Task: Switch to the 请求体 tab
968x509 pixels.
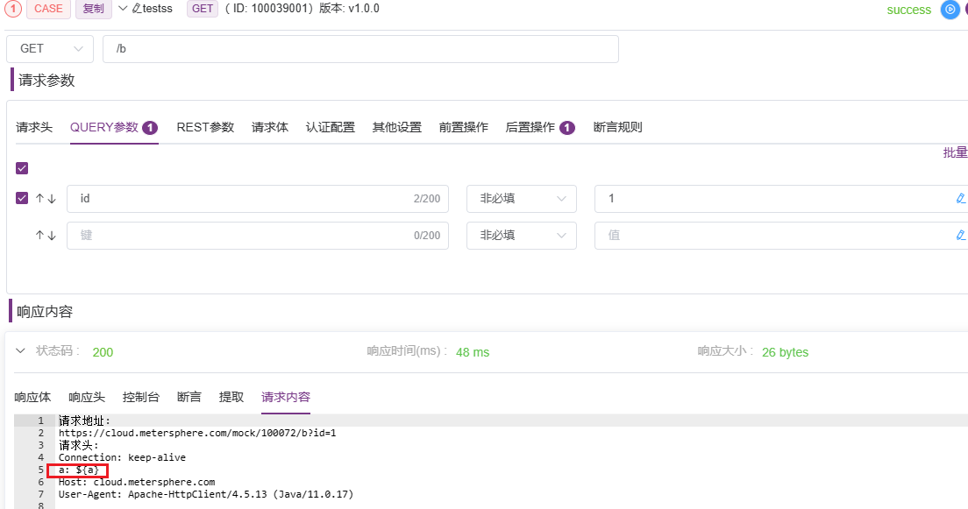Action: click(x=269, y=126)
